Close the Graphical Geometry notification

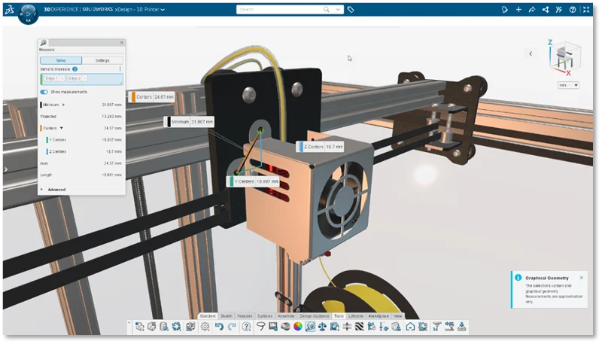582,277
